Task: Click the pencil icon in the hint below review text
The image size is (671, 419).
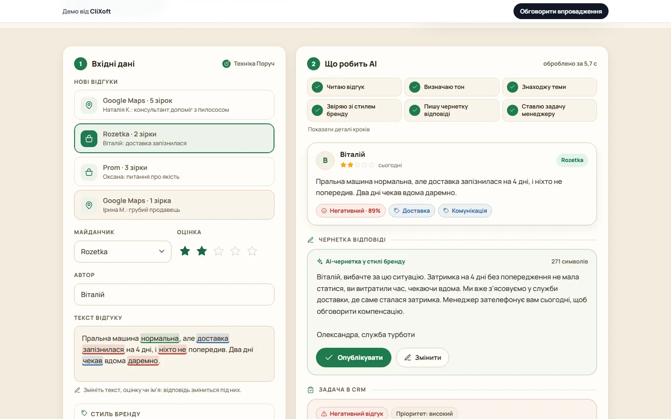Action: 77,390
